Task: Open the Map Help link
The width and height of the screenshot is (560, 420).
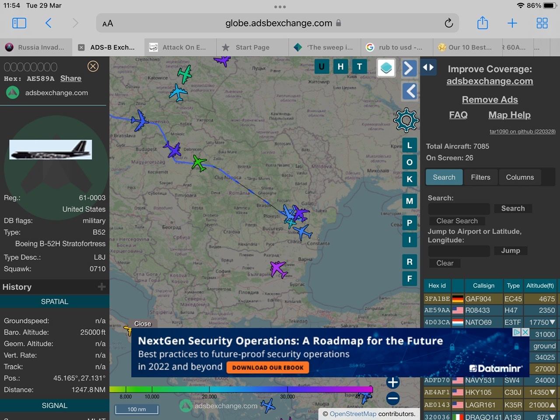Action: (509, 115)
